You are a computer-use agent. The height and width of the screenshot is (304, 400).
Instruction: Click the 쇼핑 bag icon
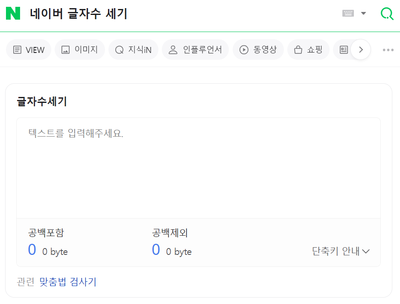coord(298,50)
